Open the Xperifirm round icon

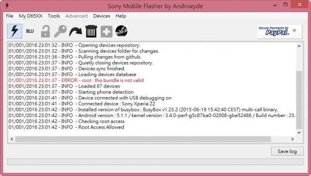(x=121, y=31)
